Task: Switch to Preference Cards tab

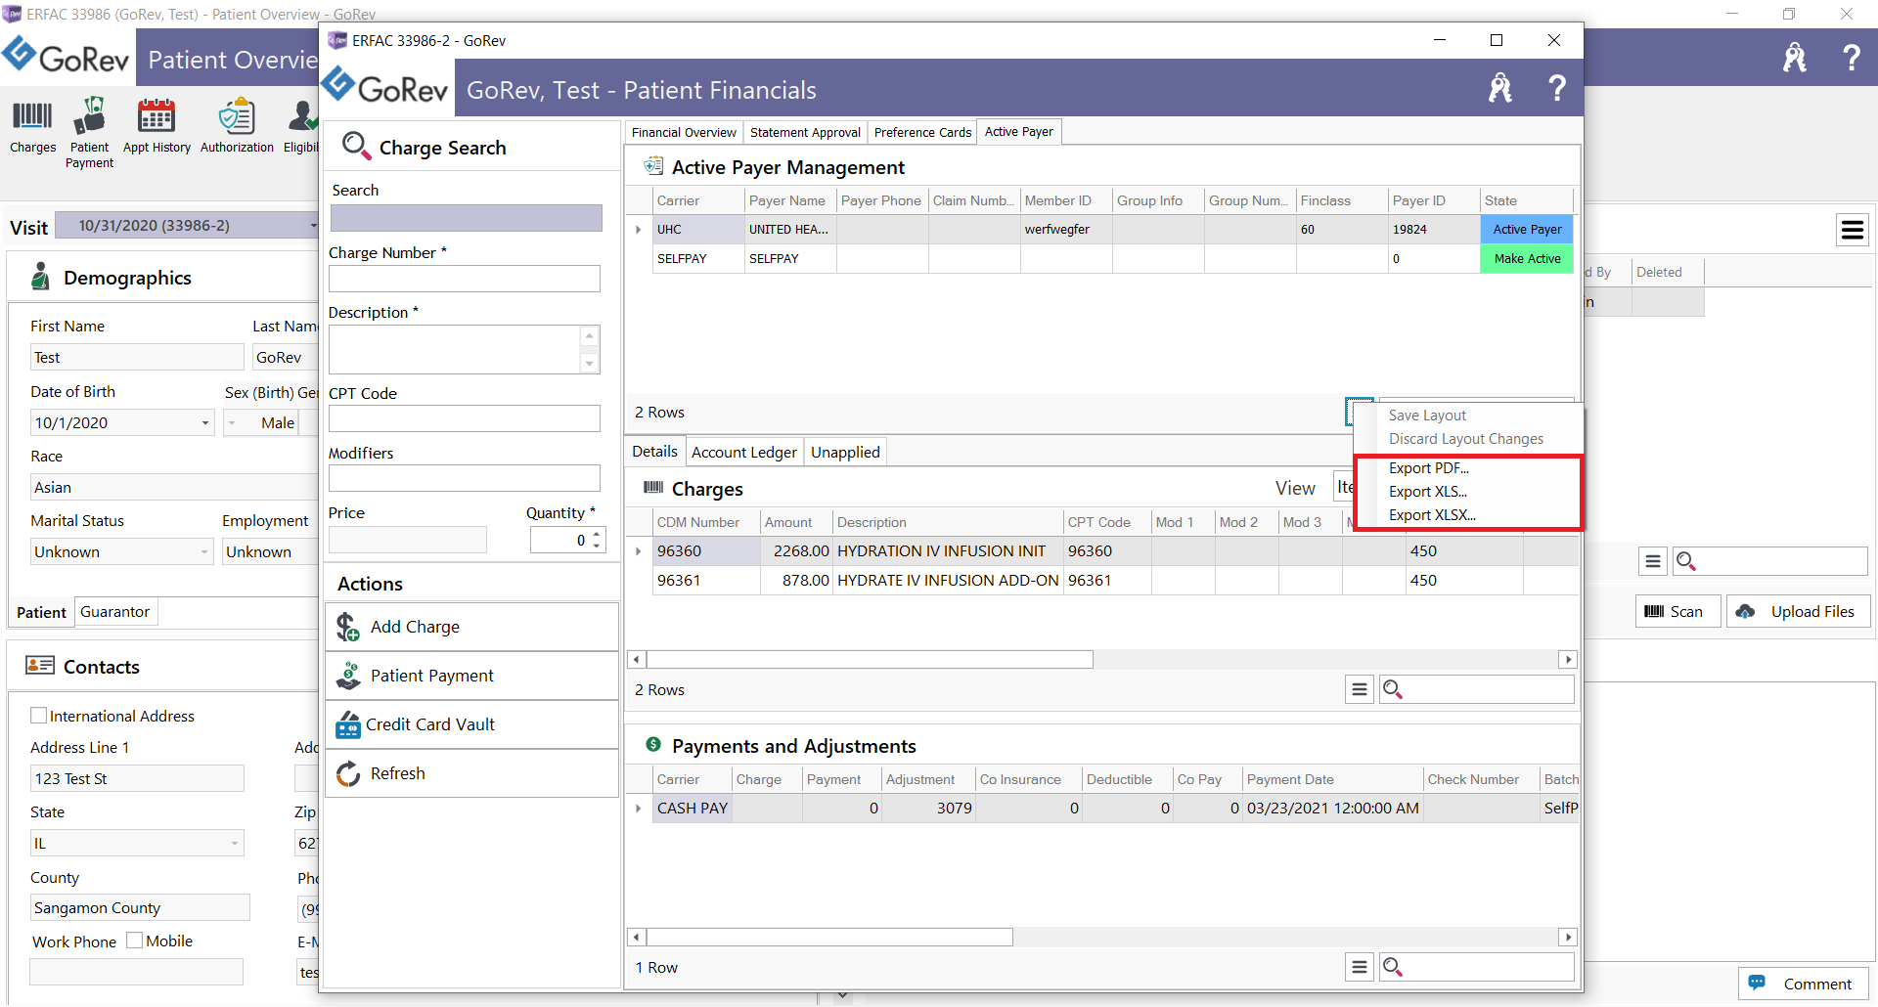Action: [x=922, y=132]
